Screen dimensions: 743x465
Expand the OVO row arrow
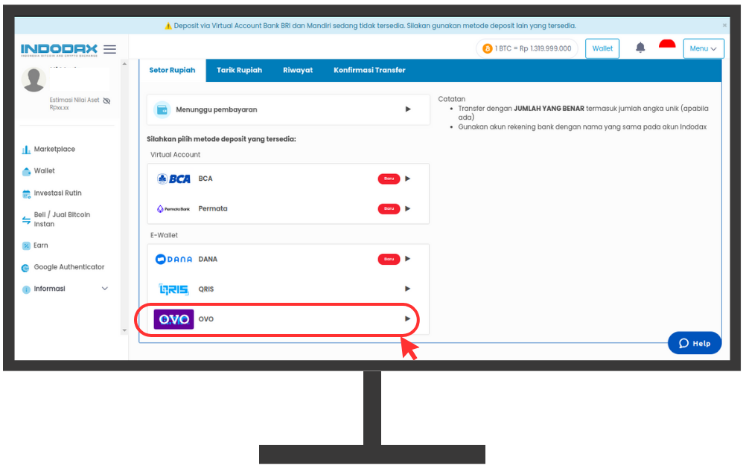[407, 318]
